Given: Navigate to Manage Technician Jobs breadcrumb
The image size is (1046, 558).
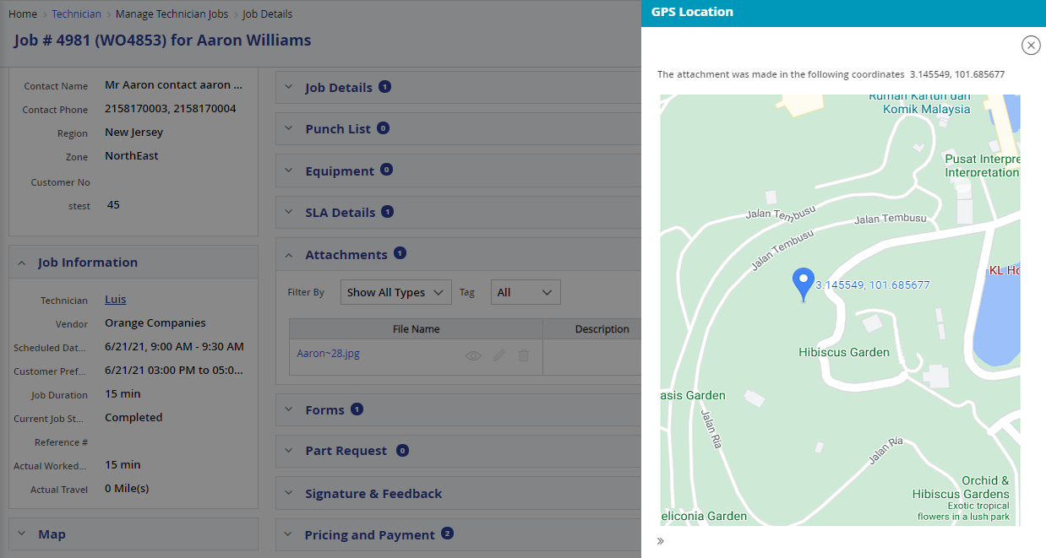Looking at the screenshot, I should (172, 14).
